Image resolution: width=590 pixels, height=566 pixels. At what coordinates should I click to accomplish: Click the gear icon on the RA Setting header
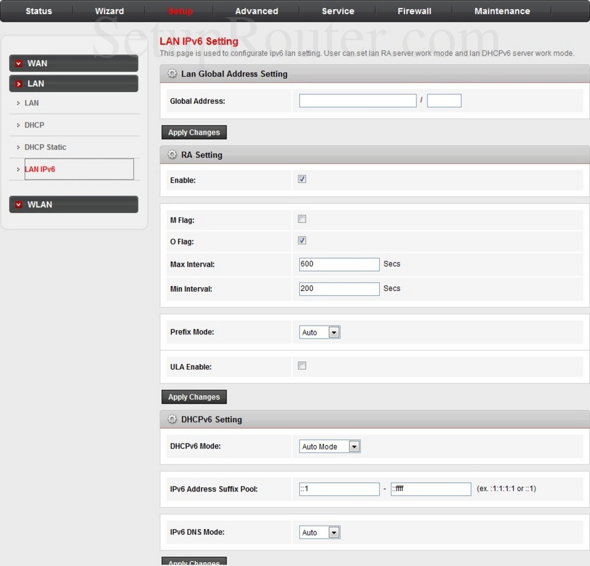(x=172, y=154)
